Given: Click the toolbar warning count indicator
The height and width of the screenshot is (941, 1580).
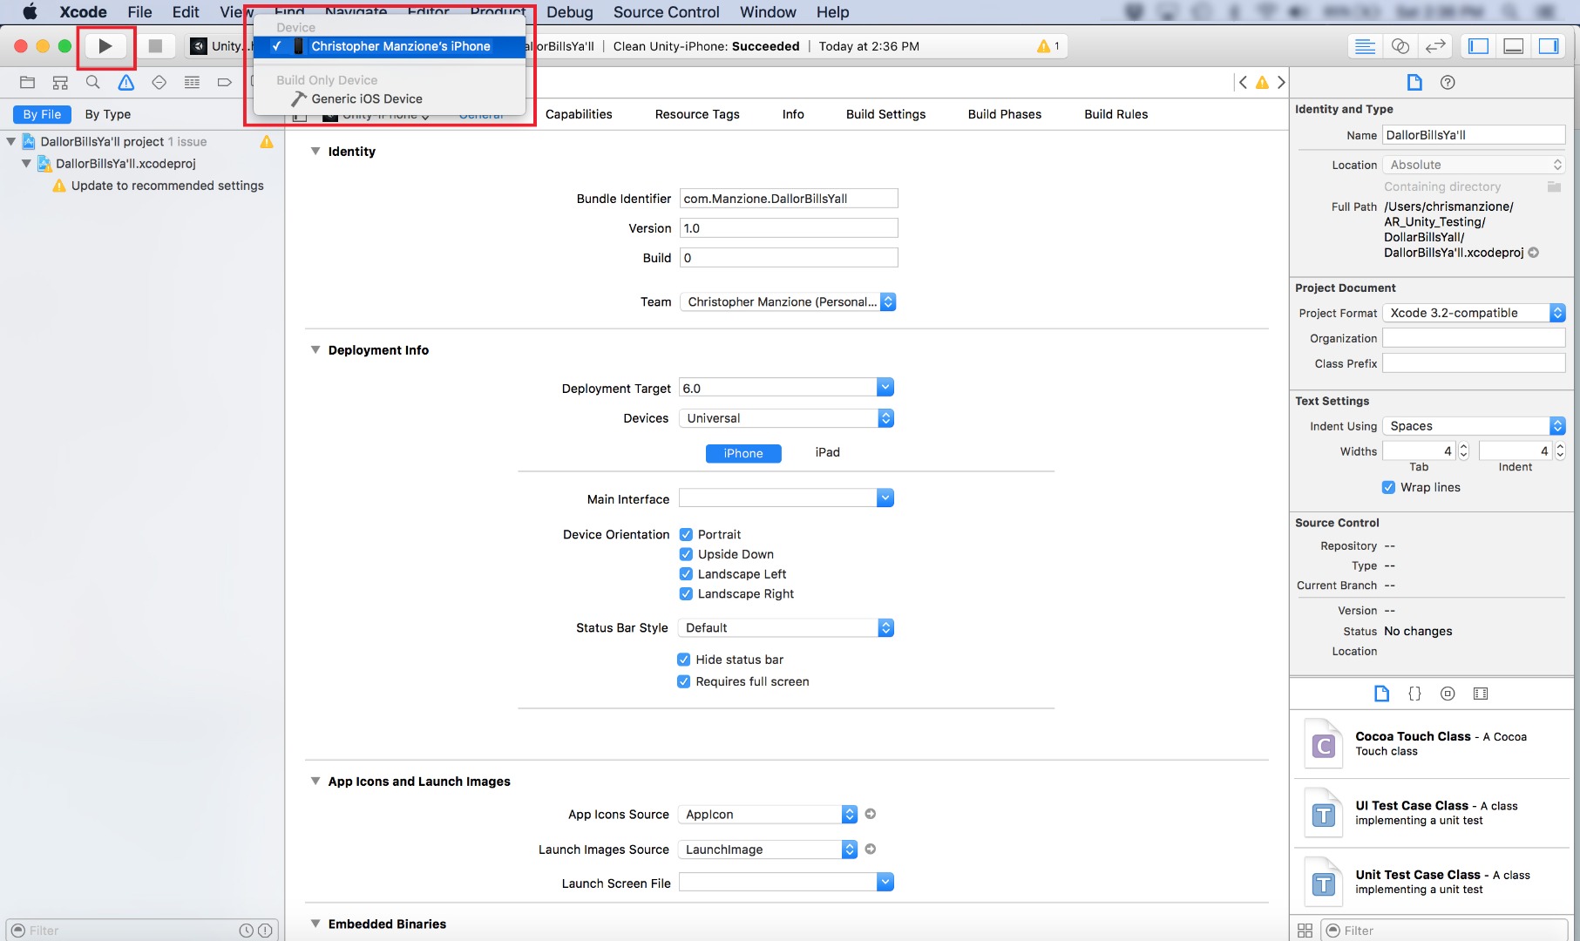Looking at the screenshot, I should pyautogui.click(x=1048, y=46).
